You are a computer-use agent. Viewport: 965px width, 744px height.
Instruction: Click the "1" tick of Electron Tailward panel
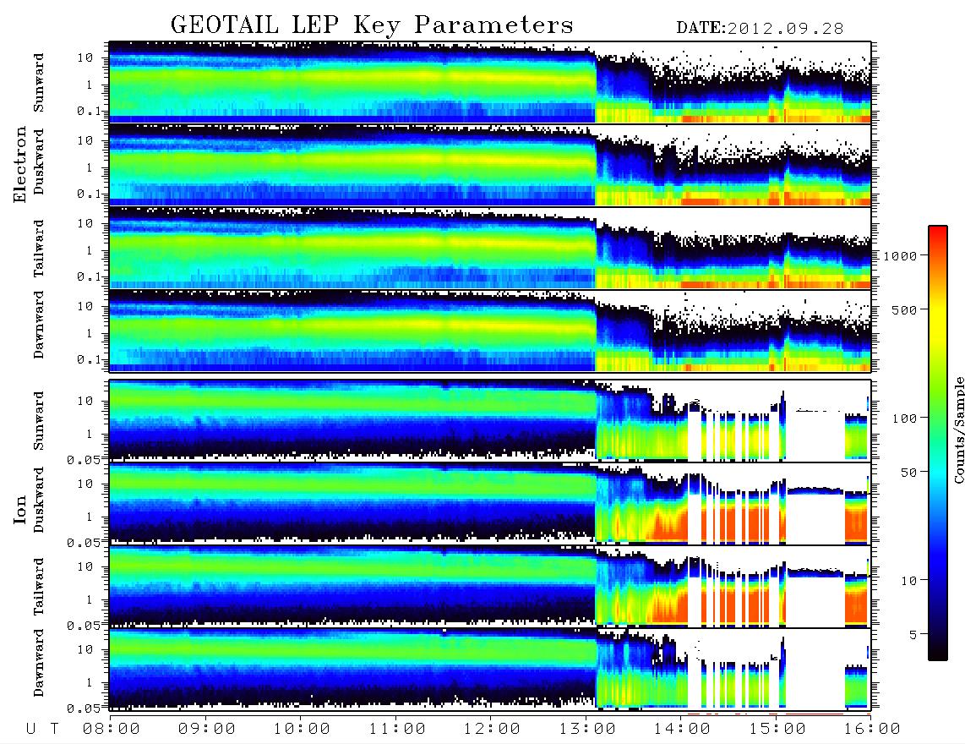click(90, 250)
